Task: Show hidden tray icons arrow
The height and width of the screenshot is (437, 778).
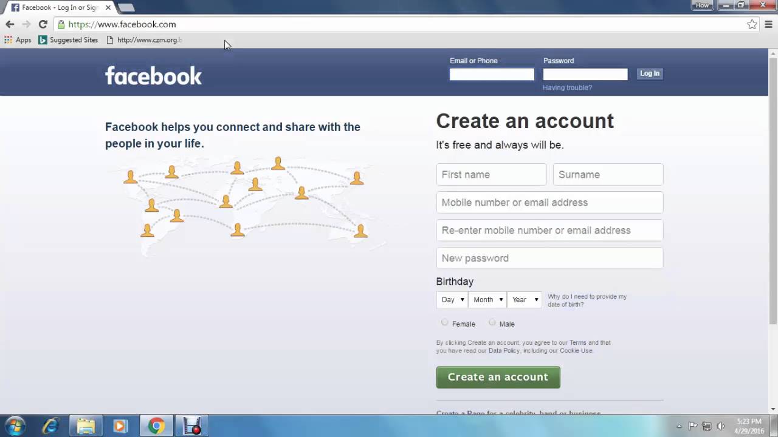Action: (x=679, y=426)
